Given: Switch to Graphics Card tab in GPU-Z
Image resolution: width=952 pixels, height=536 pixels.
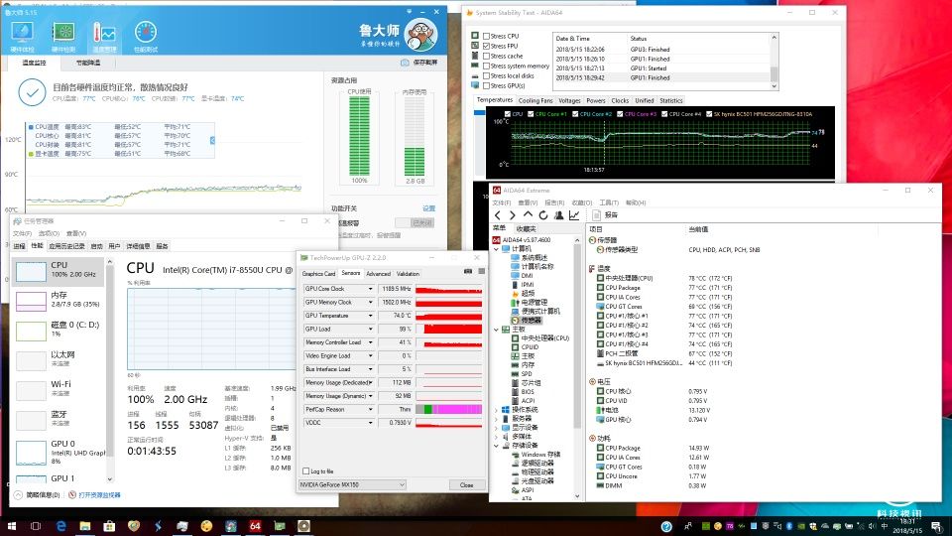Looking at the screenshot, I should pos(318,274).
